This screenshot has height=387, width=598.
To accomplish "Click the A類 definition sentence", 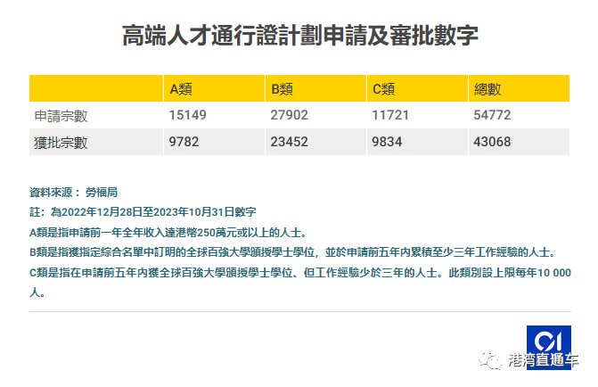I will (x=168, y=233).
